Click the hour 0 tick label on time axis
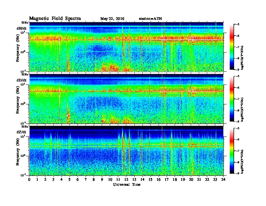The height and width of the screenshot is (206, 266). pos(29,179)
